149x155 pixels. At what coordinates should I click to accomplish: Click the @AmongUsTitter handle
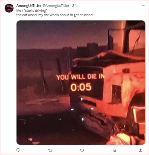pos(56,6)
